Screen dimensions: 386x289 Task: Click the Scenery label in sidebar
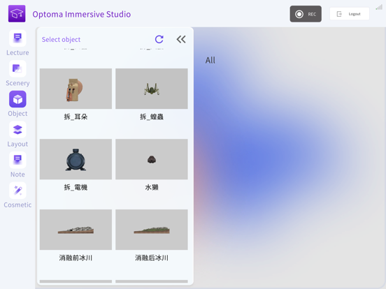[17, 83]
